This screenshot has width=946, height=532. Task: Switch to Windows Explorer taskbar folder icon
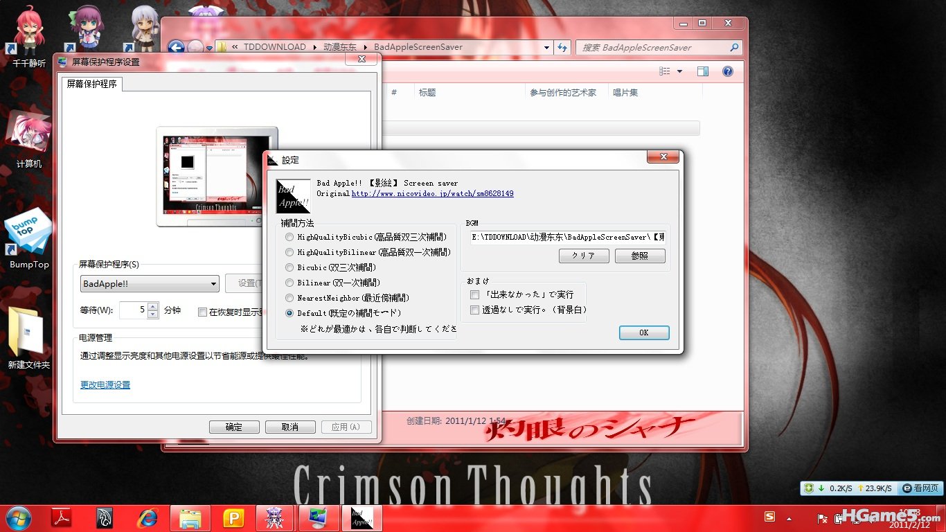click(190, 517)
